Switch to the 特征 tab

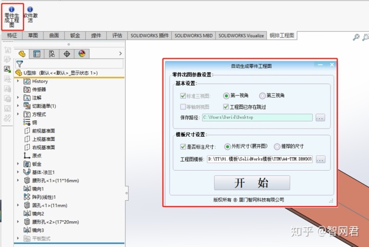pos(12,35)
